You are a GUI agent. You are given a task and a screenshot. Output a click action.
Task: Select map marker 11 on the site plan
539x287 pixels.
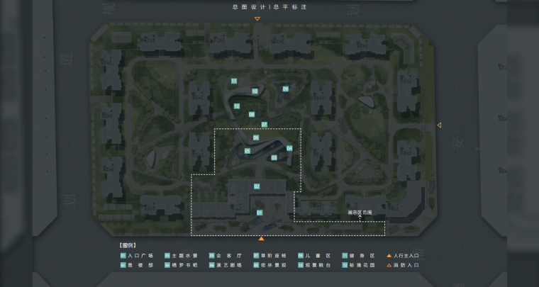[x=233, y=81]
